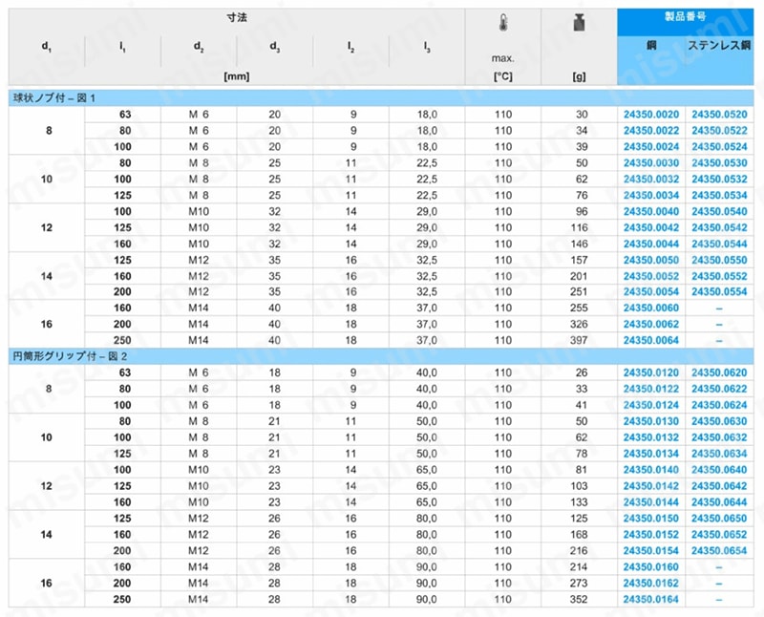This screenshot has height=617, width=764.
Task: Open stainless product number 24350.0520
Action: (719, 115)
